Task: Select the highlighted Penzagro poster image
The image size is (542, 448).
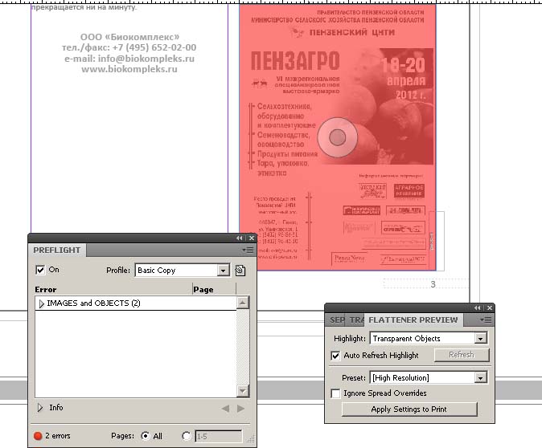Action: coord(338,137)
